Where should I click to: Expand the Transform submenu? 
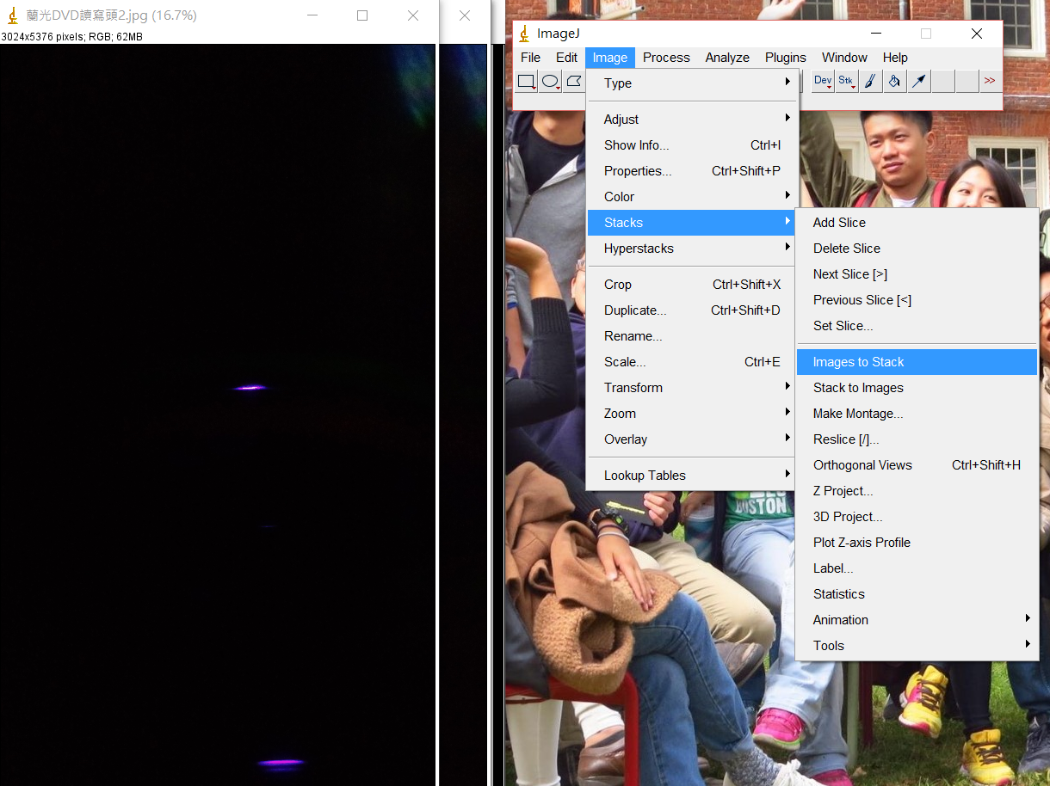pyautogui.click(x=693, y=388)
